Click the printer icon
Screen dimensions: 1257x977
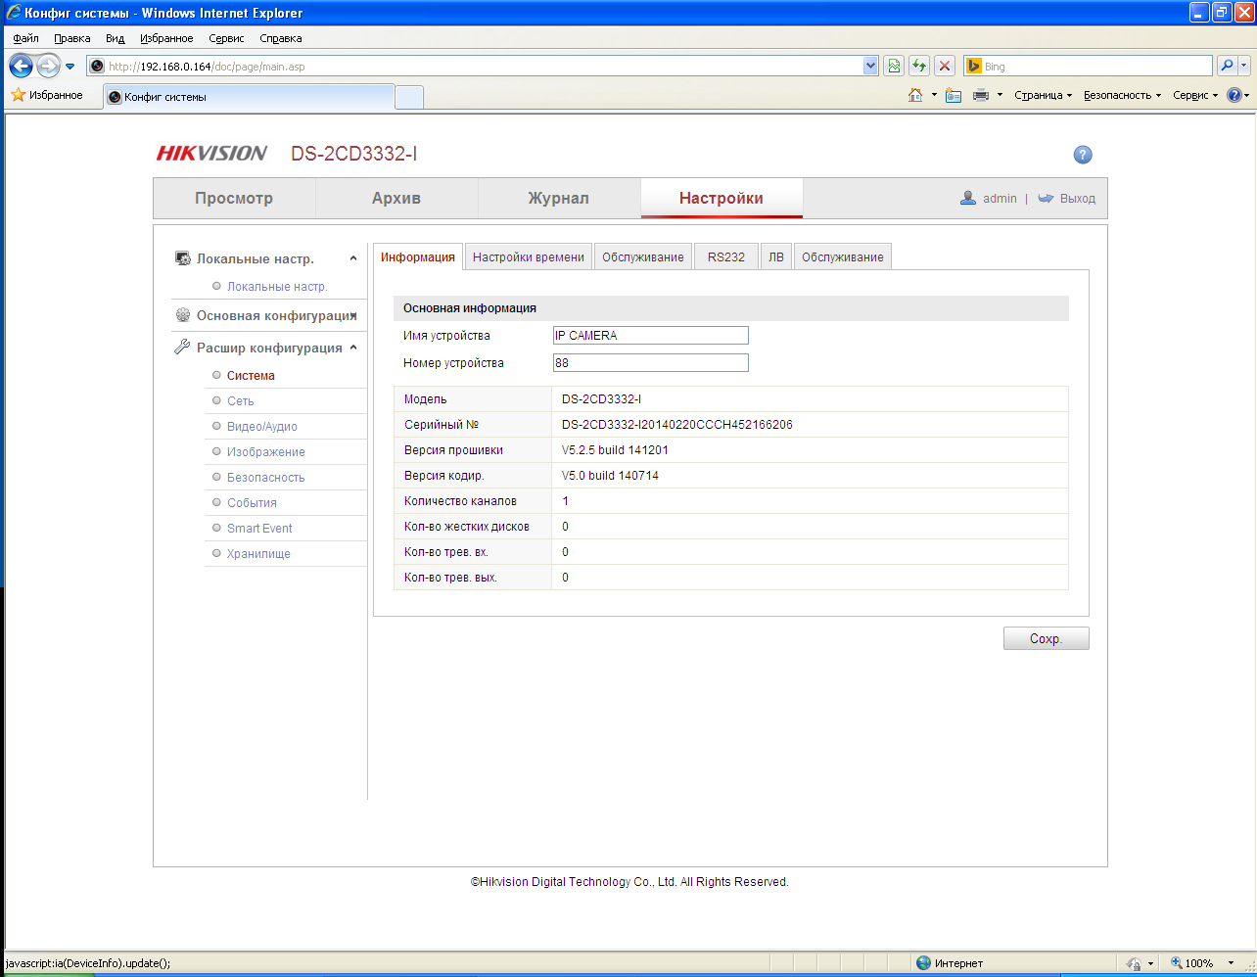click(x=981, y=95)
